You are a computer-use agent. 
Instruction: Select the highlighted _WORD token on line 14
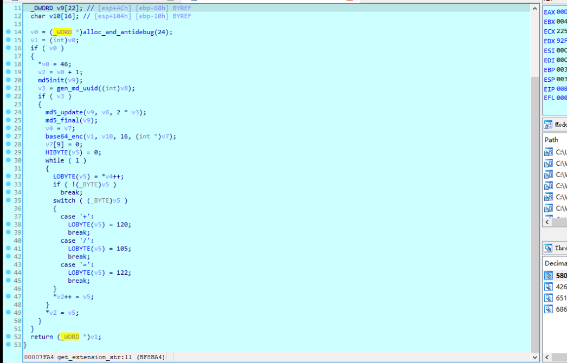pyautogui.click(x=63, y=32)
